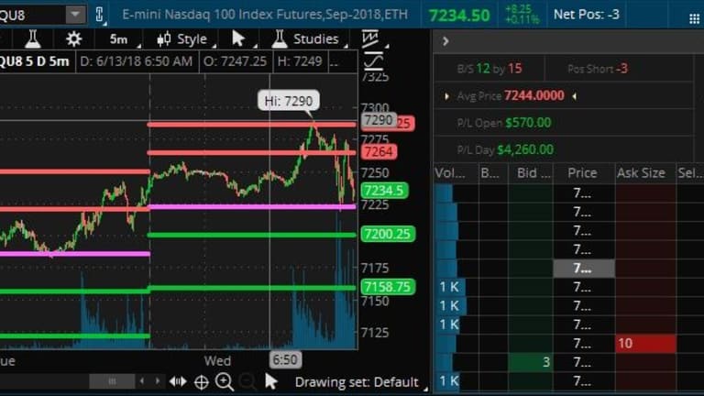The height and width of the screenshot is (396, 704).
Task: Click the O: 7247.25 open value
Action: 236,61
